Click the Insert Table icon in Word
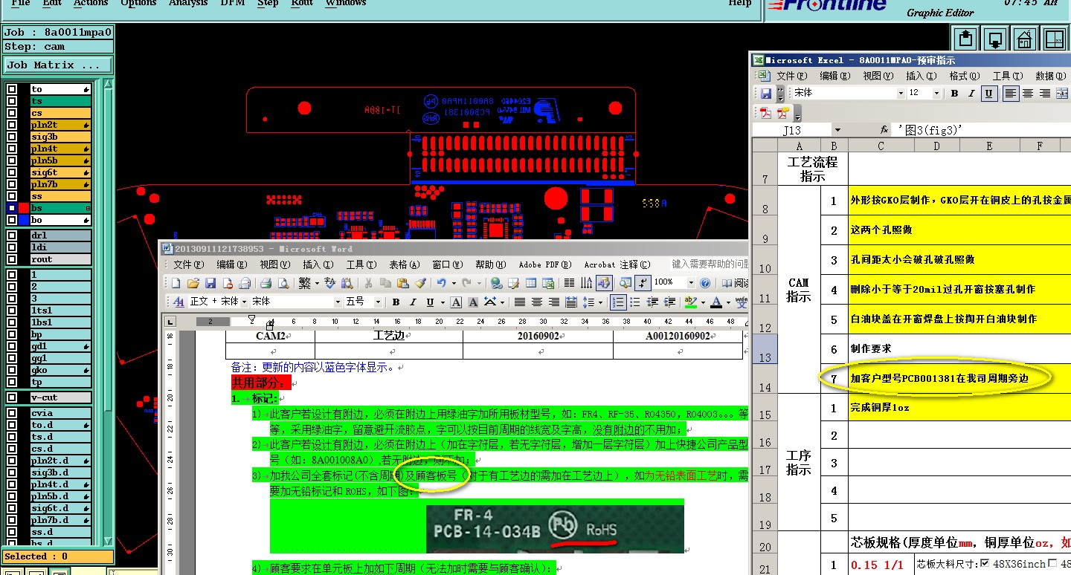The image size is (1071, 575). 531,283
